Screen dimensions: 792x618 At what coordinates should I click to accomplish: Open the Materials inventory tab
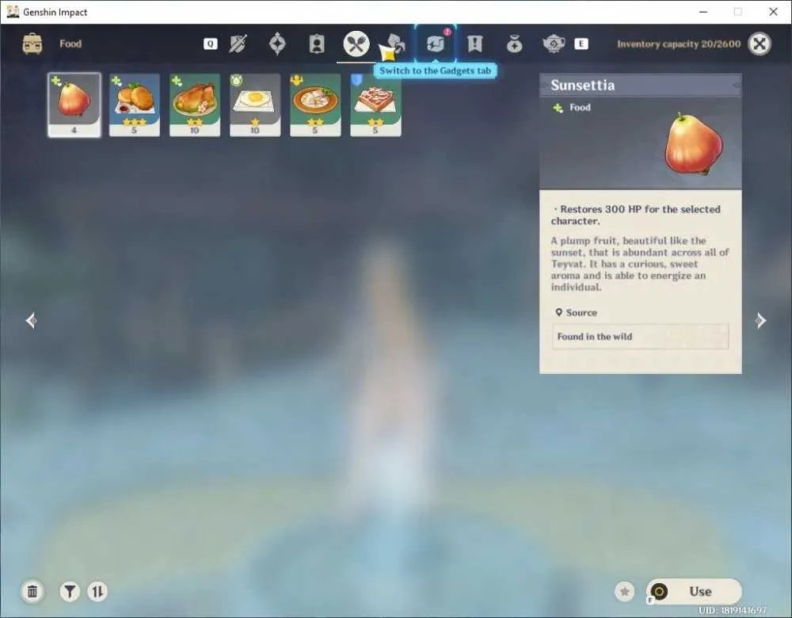click(394, 44)
